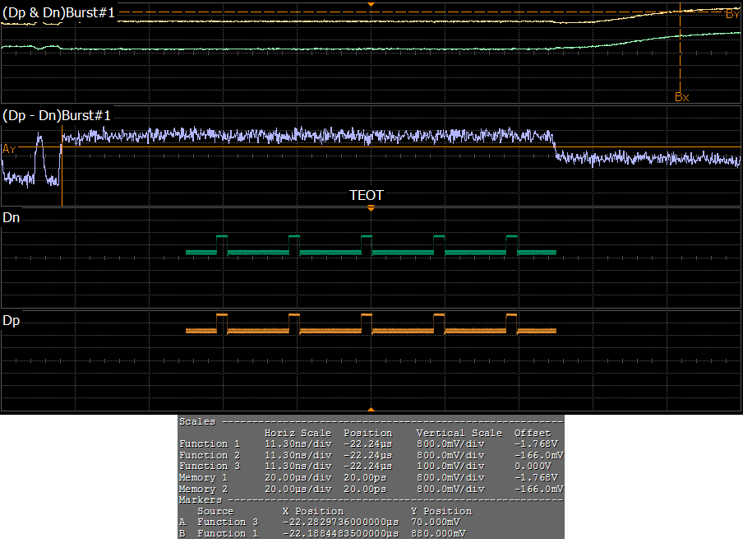Click marker A X Position value
The height and width of the screenshot is (539, 743).
pyautogui.click(x=339, y=523)
